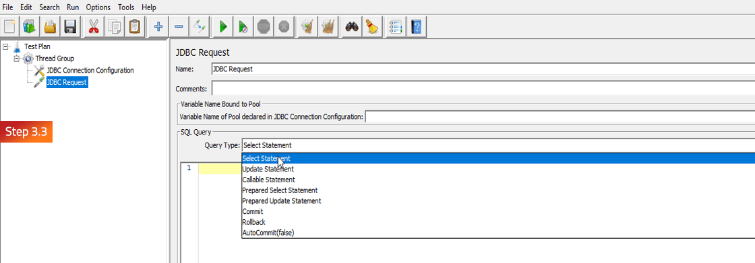Expand all with the plus icon
This screenshot has height=263, width=755.
[158, 26]
